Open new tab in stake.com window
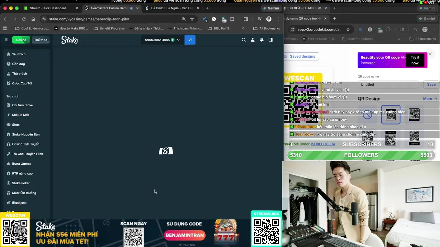This screenshot has height=247, width=440. pyautogui.click(x=207, y=8)
